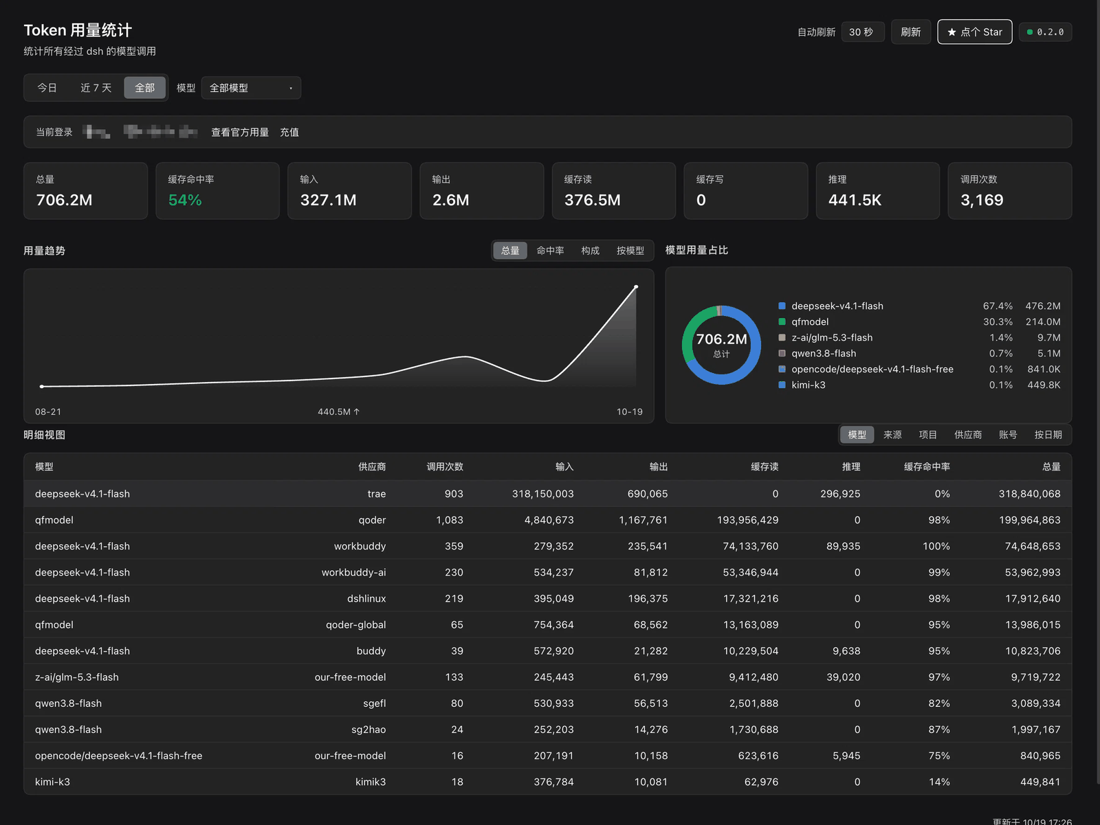Select the opencode/deepseek-v4.1-flash-free table row

(548, 756)
